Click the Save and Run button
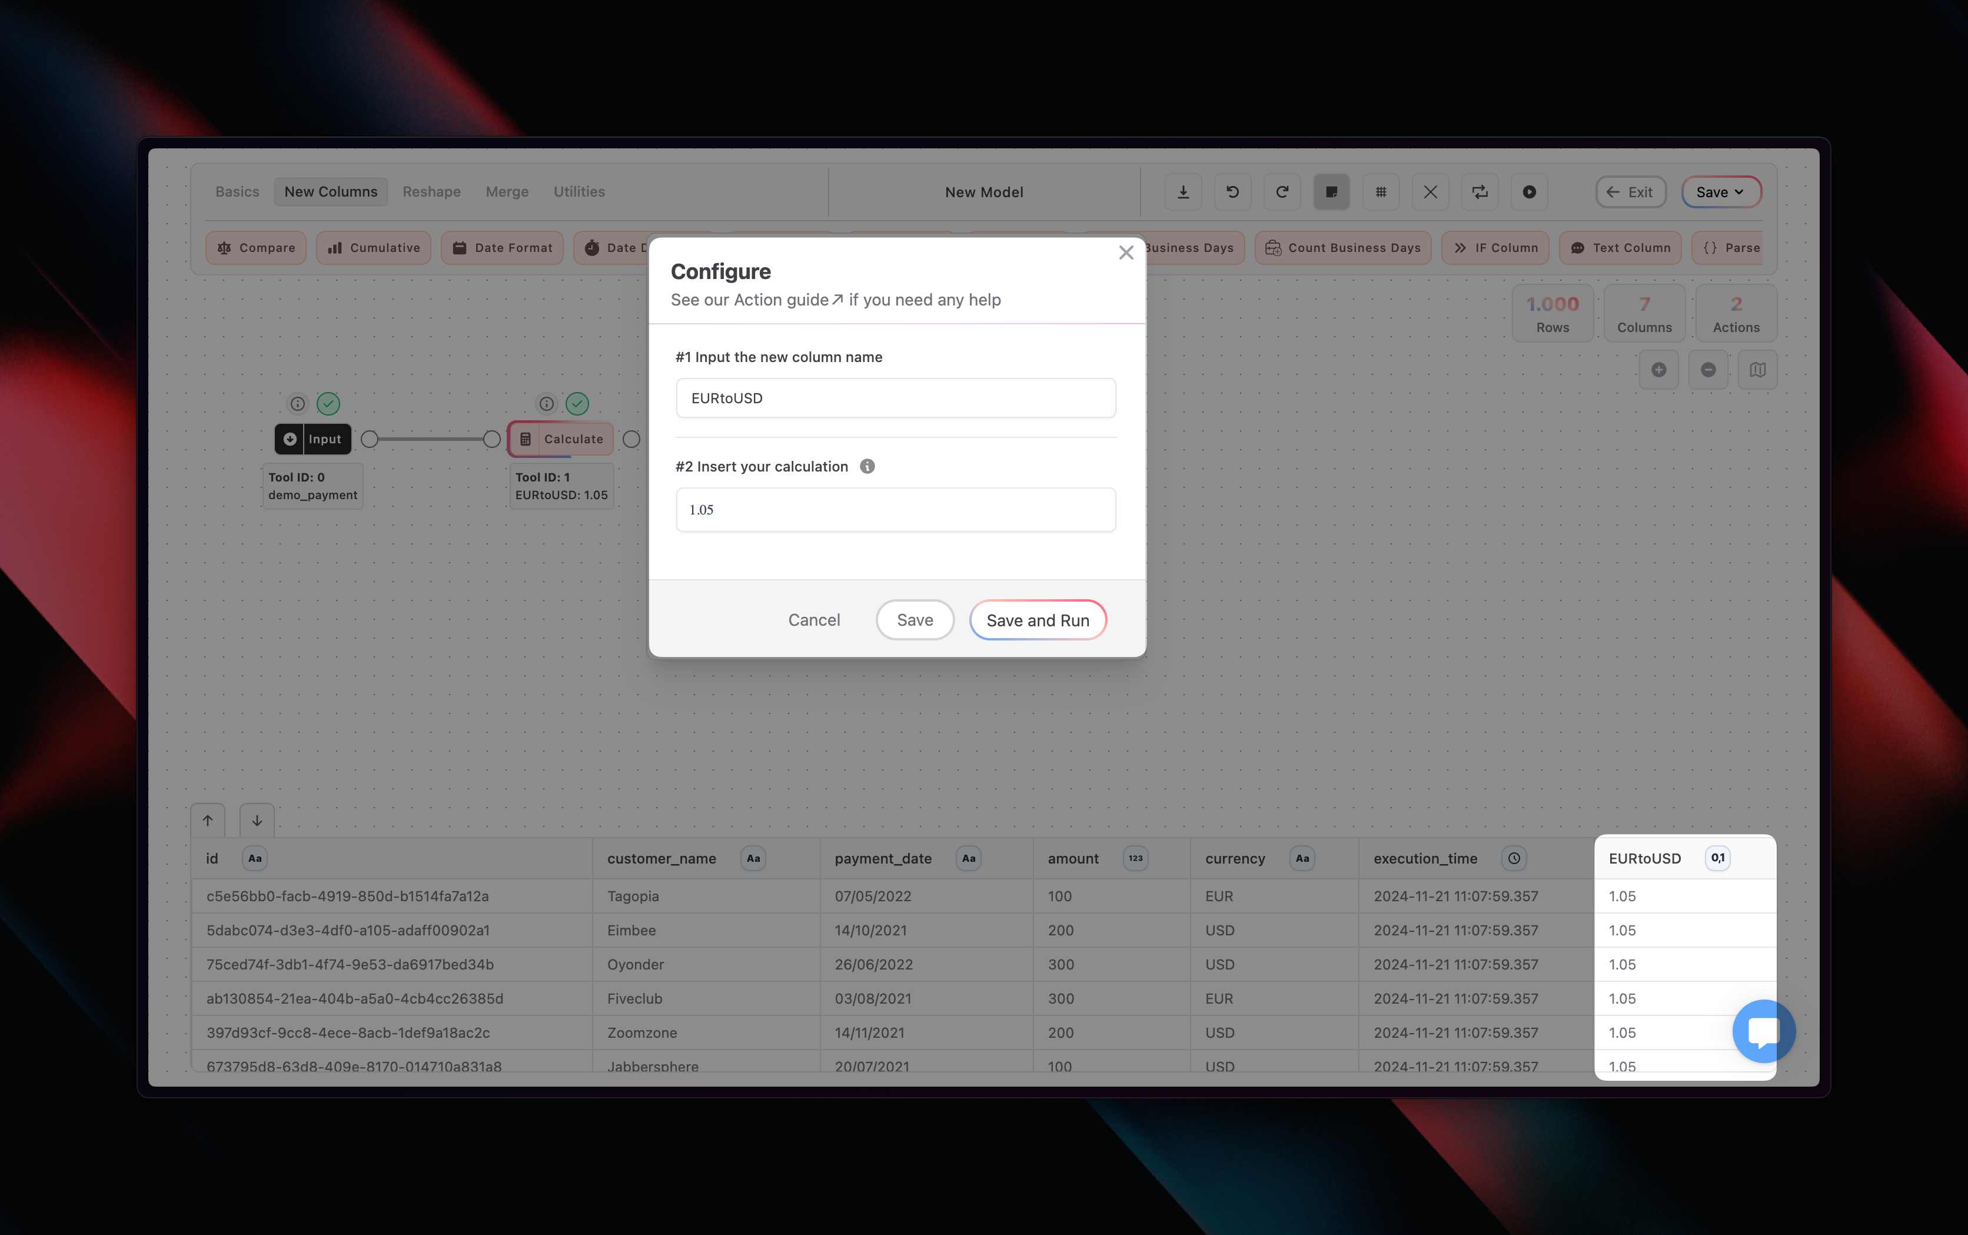Viewport: 1968px width, 1235px height. (1037, 620)
